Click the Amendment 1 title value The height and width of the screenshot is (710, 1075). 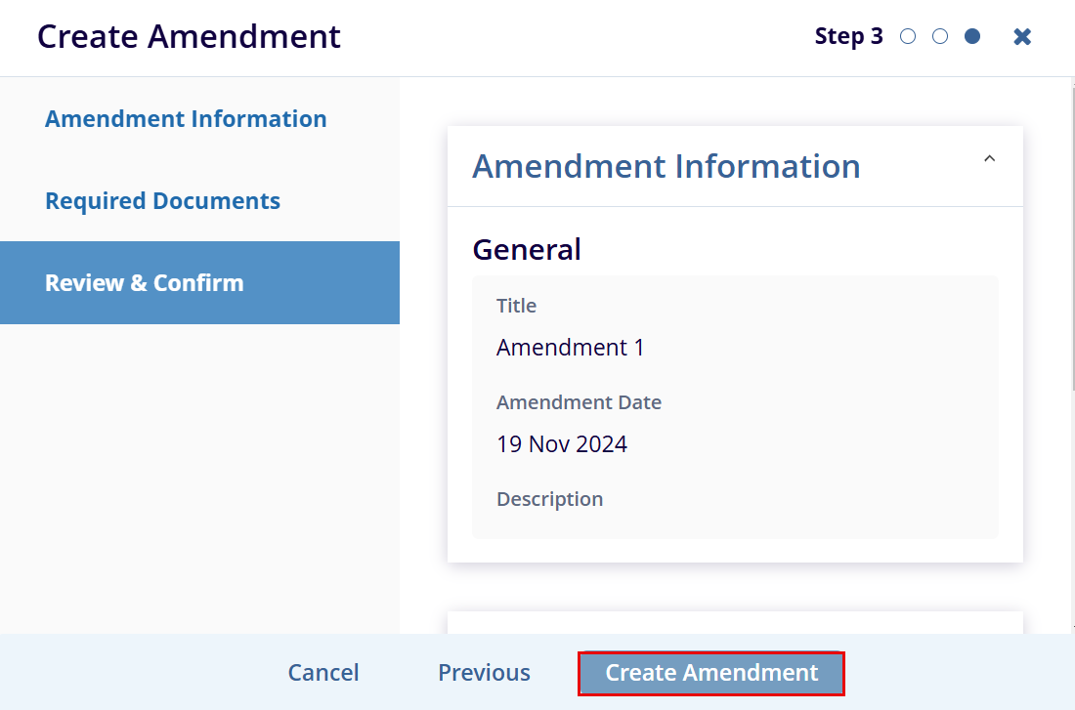tap(570, 348)
